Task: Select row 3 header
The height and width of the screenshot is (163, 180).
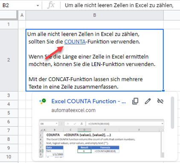Action: 9,95
